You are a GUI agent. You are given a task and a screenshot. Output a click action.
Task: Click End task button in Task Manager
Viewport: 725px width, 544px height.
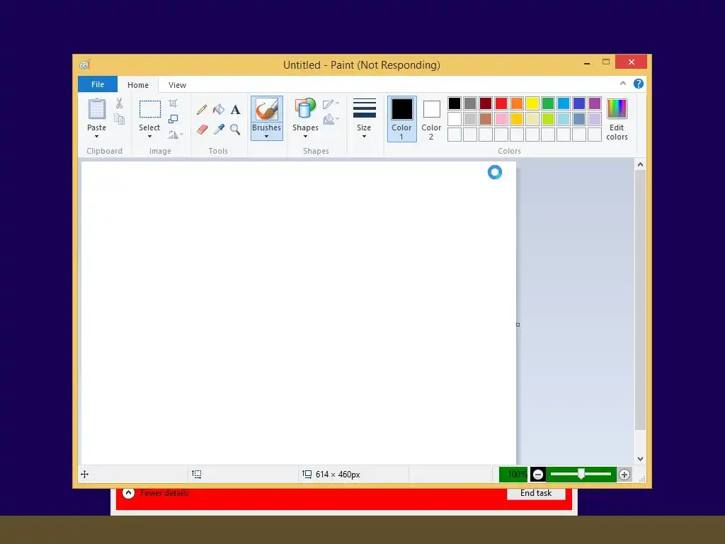(x=536, y=493)
